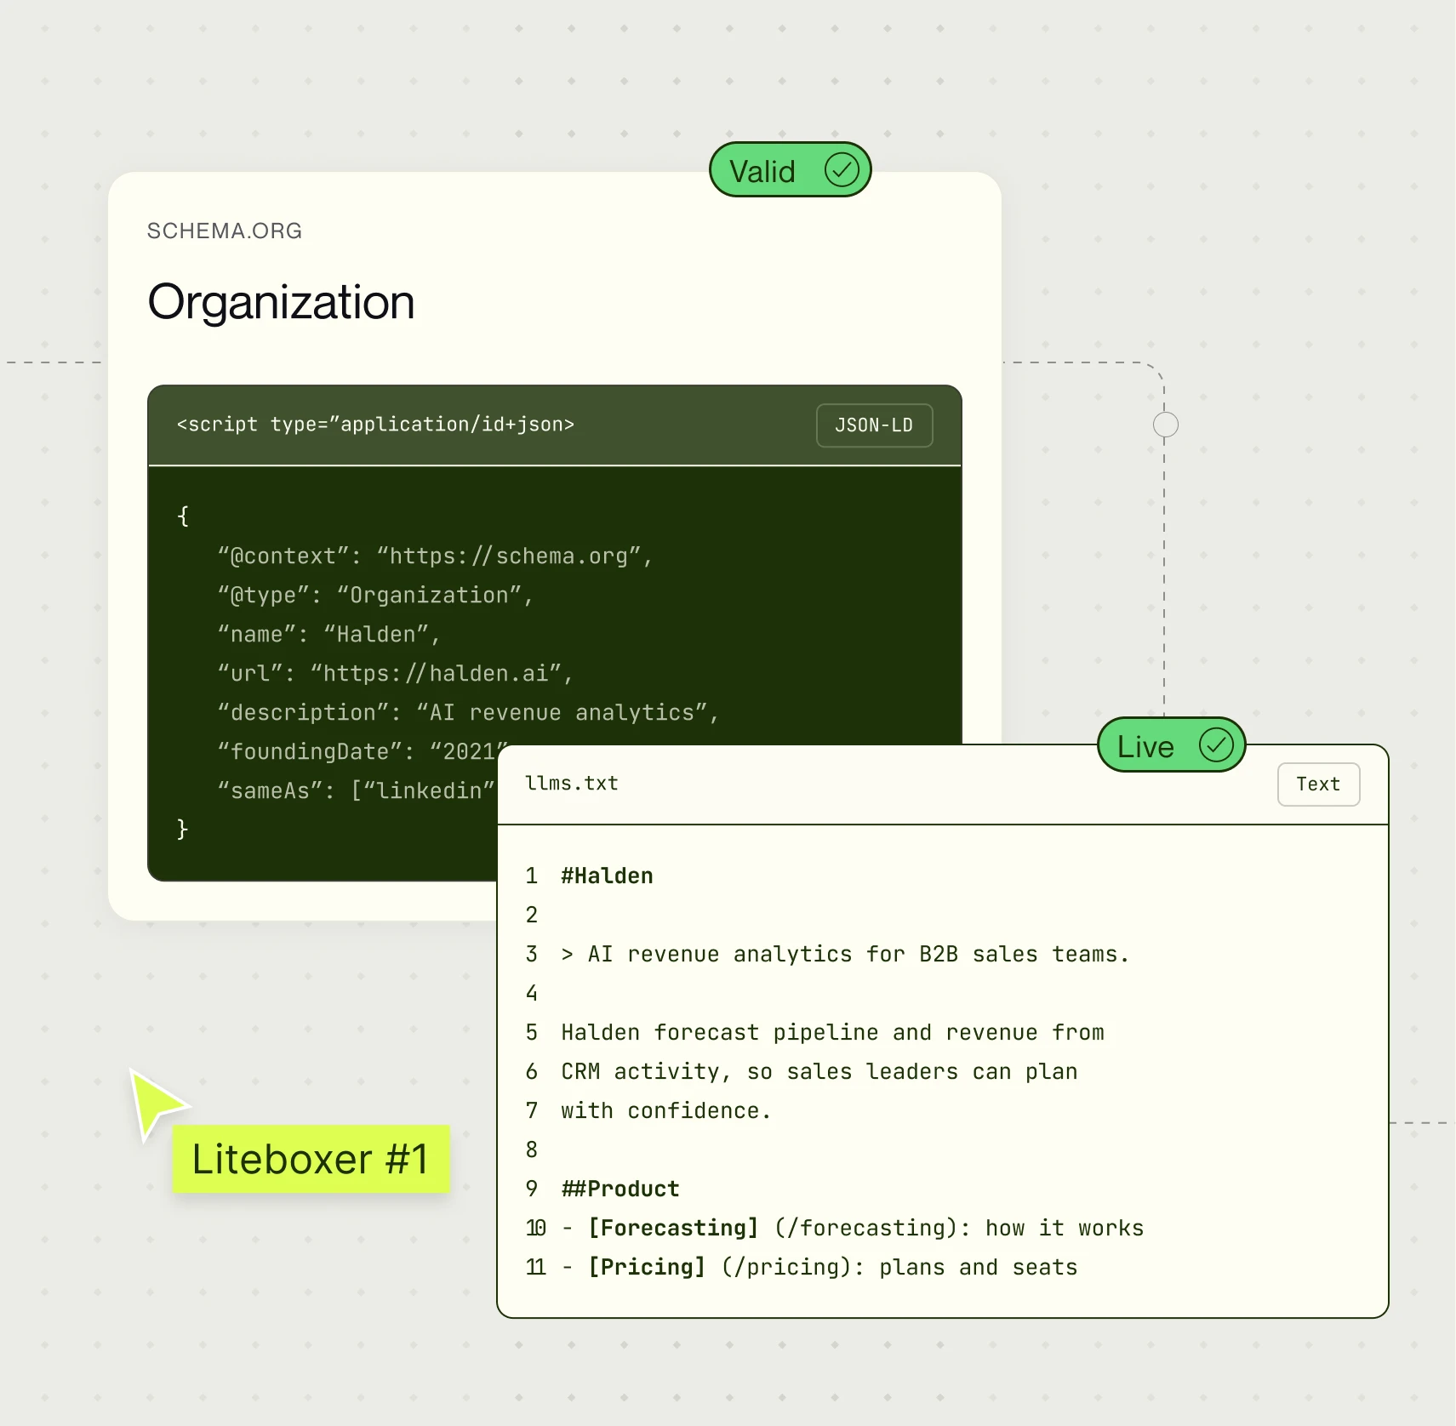Image resolution: width=1456 pixels, height=1426 pixels.
Task: Click the closing brace in JSON code
Action: [182, 829]
